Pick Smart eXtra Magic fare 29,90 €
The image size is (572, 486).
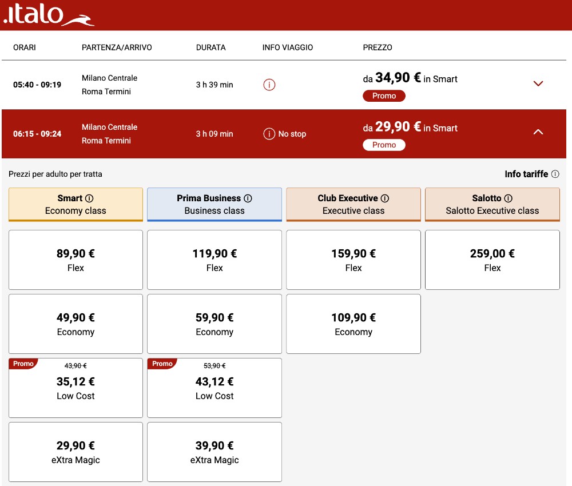click(x=76, y=452)
